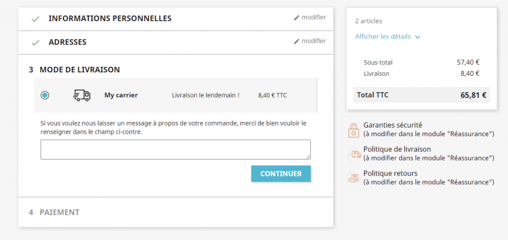Viewport: 508px width, 240px height.
Task: Click into the order message text box
Action: coord(175,149)
